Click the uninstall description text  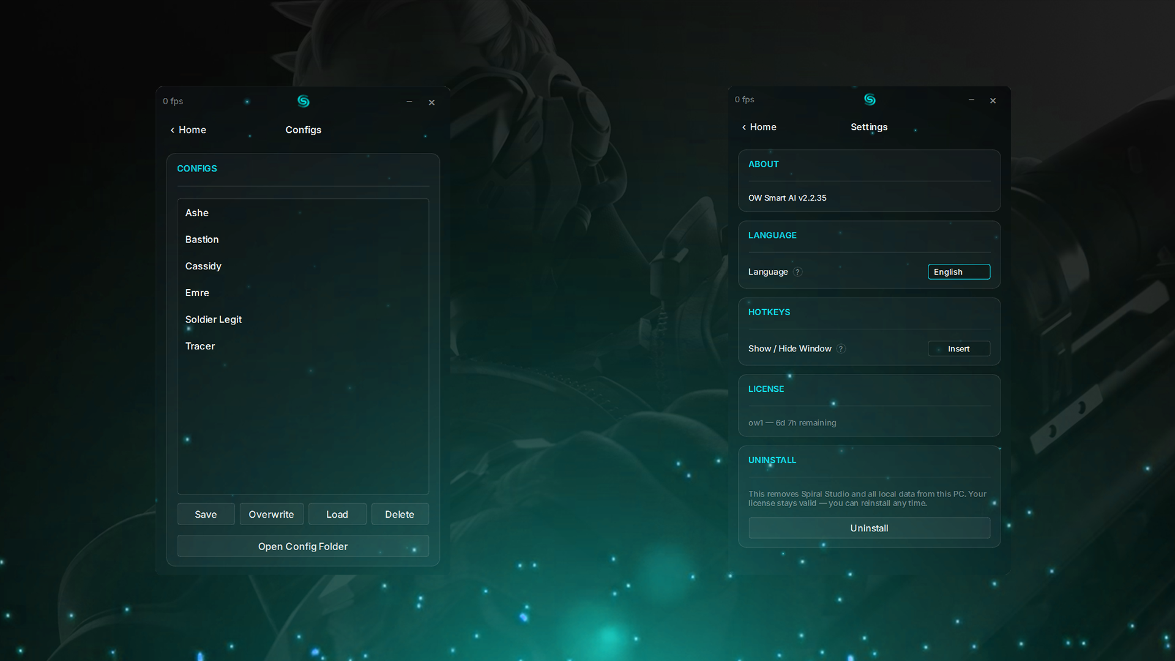867,498
